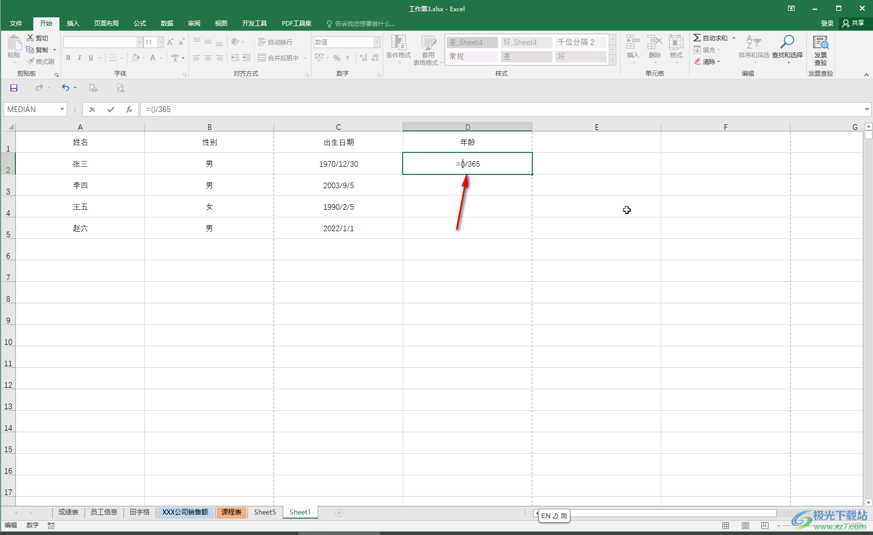Click the invoice verification icon
The height and width of the screenshot is (535, 873).
coord(821,42)
